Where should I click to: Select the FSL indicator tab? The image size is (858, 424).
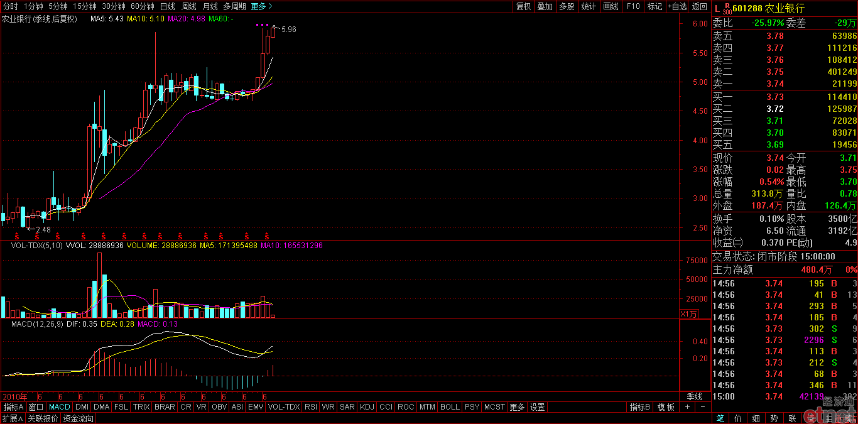point(121,407)
